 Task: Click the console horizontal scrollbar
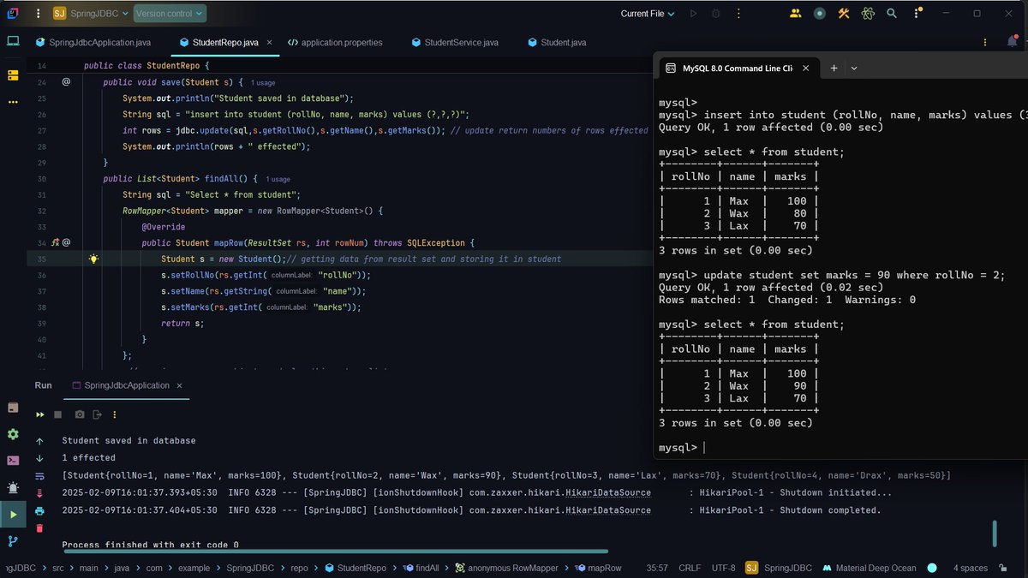tap(334, 551)
